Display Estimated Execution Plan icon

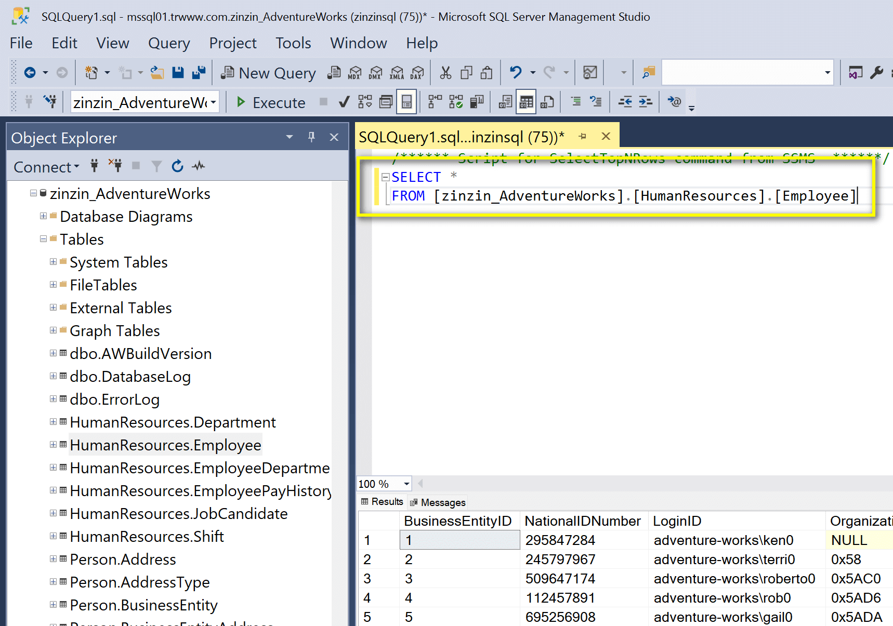pyautogui.click(x=365, y=102)
